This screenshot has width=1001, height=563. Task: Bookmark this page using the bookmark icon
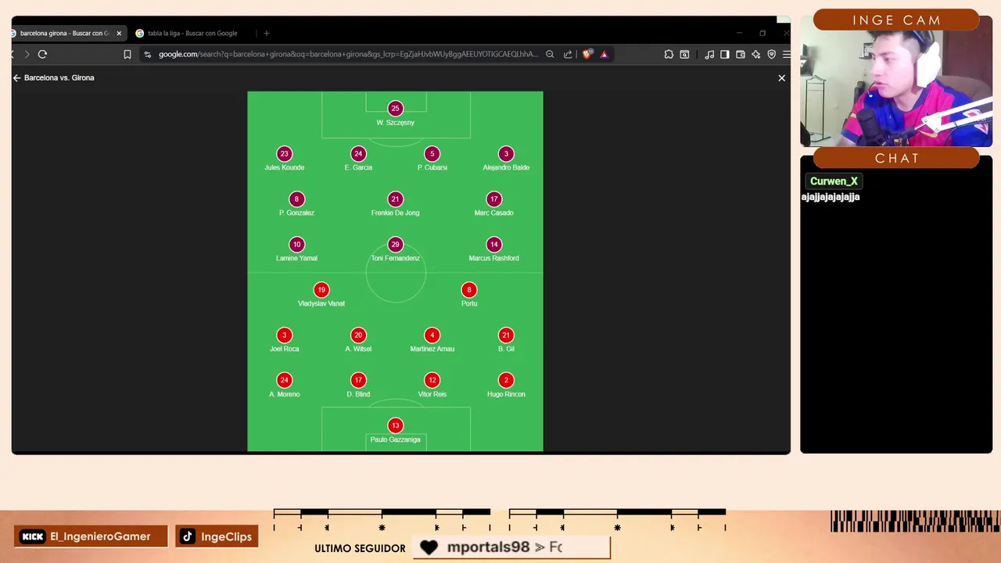127,54
